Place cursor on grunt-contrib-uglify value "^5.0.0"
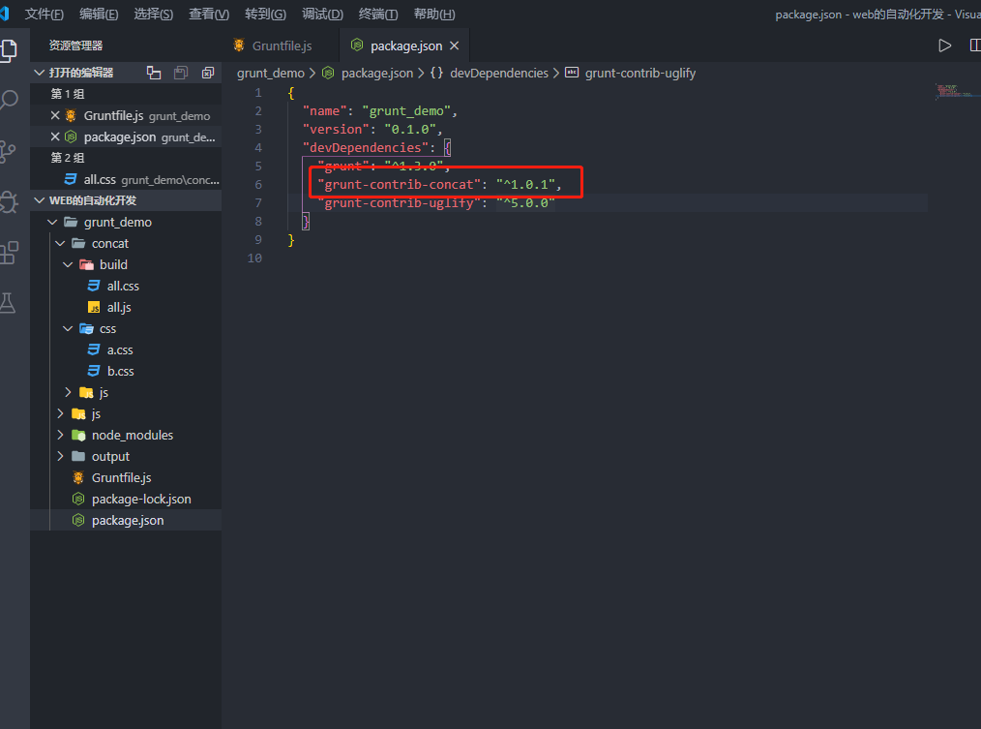The width and height of the screenshot is (981, 729). coord(525,203)
